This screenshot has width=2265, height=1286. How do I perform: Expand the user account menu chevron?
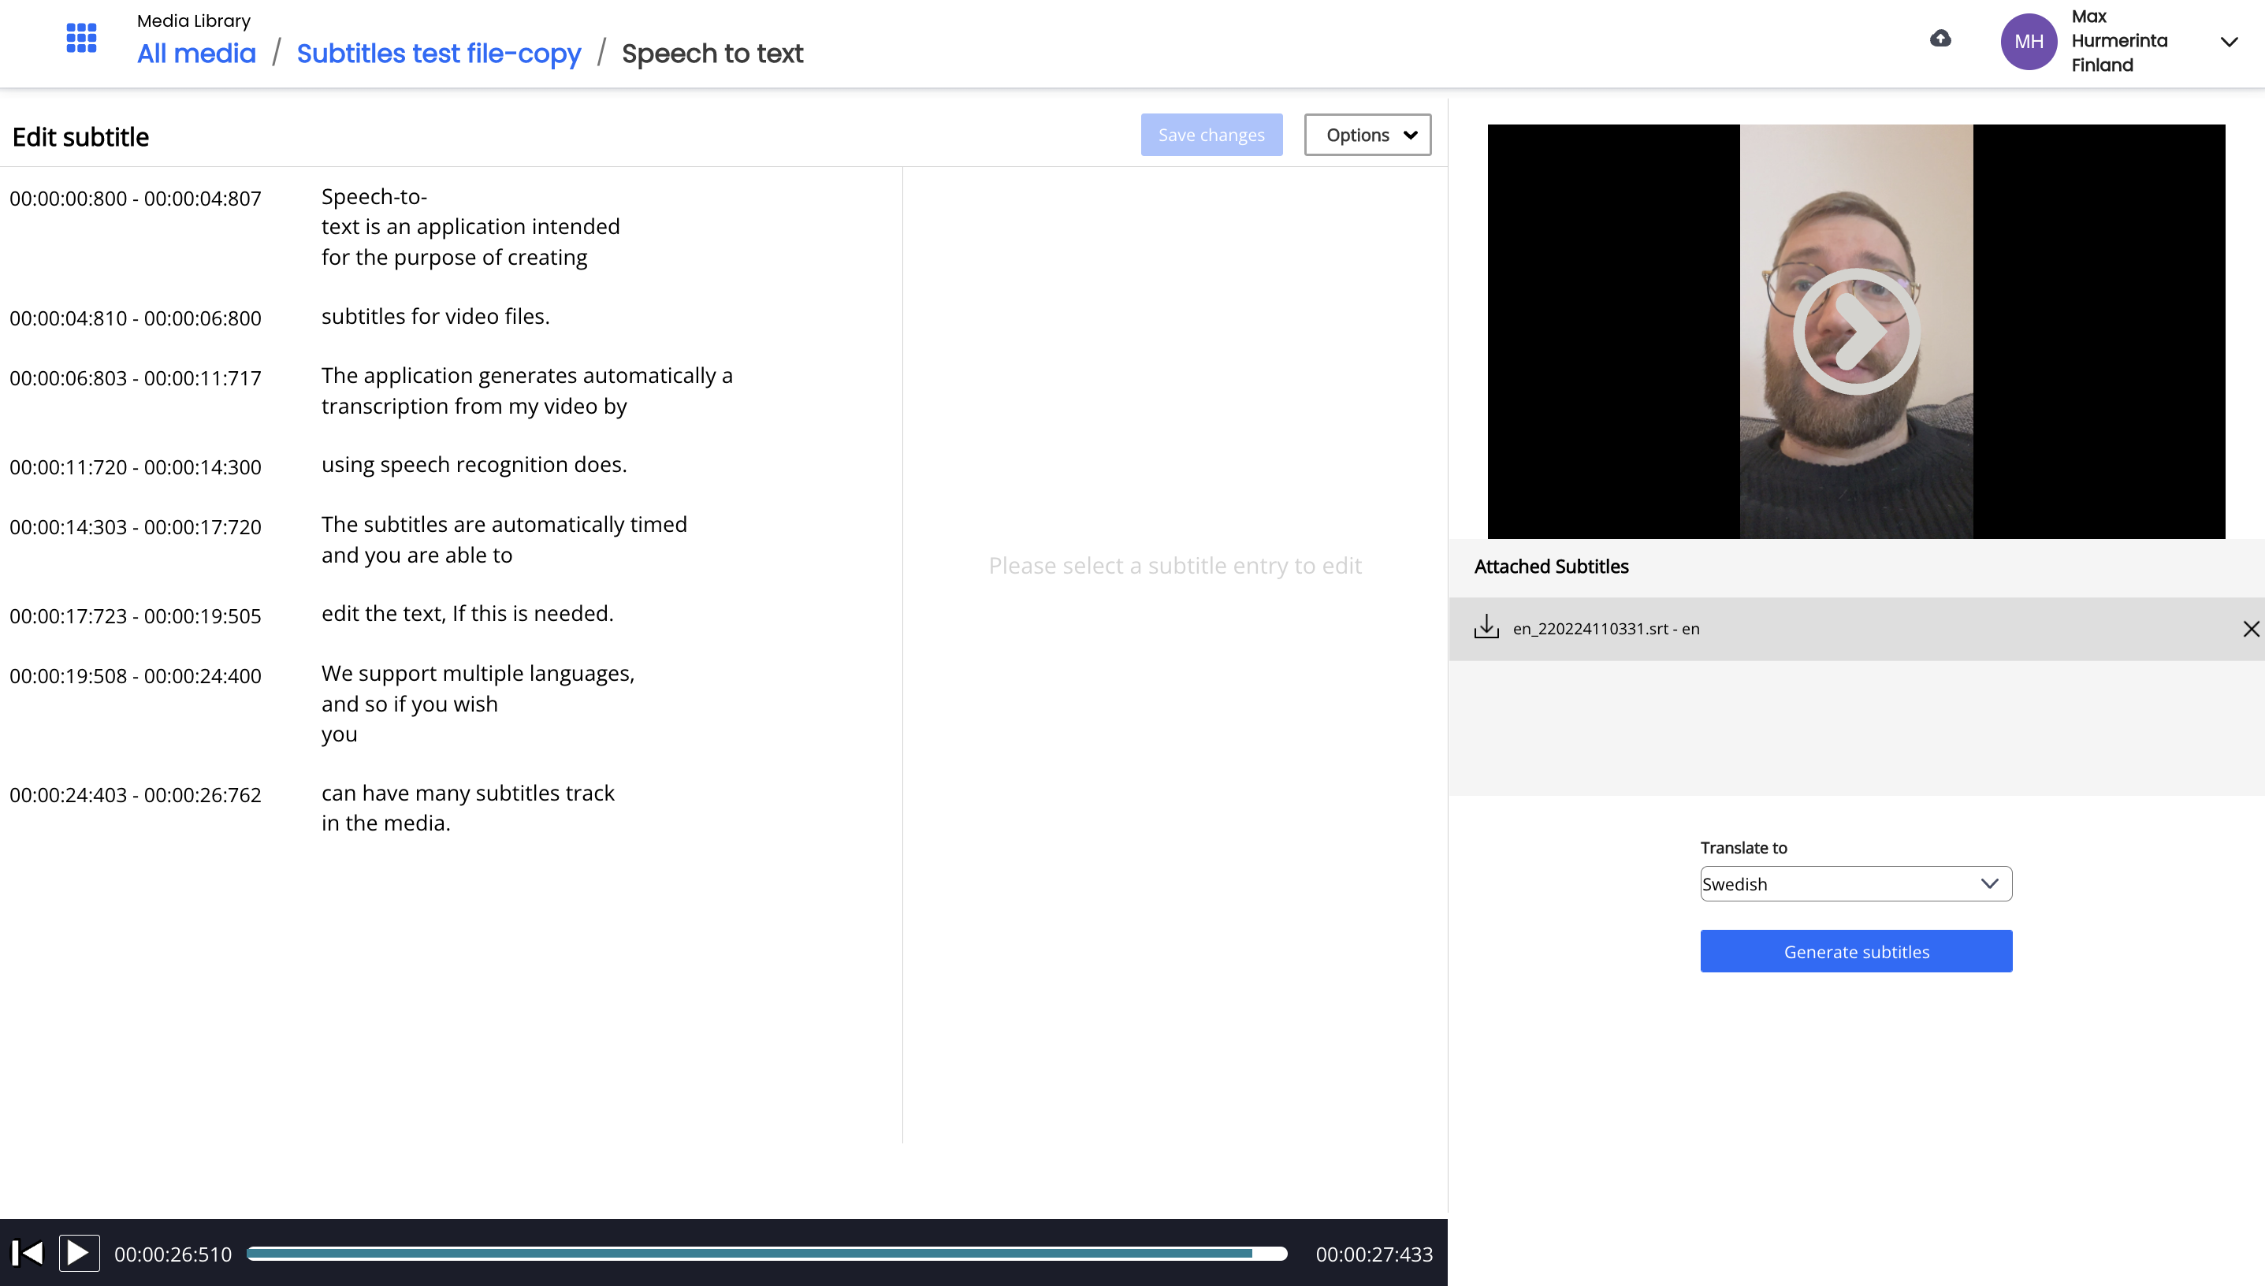click(x=2229, y=42)
